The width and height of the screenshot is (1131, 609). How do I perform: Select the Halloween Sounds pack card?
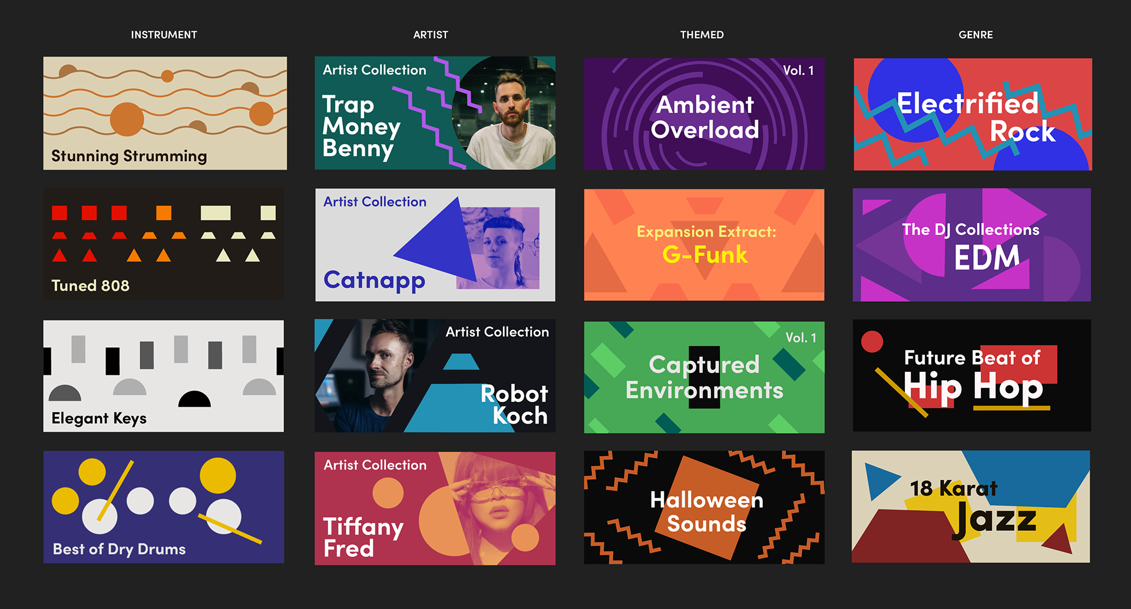704,507
